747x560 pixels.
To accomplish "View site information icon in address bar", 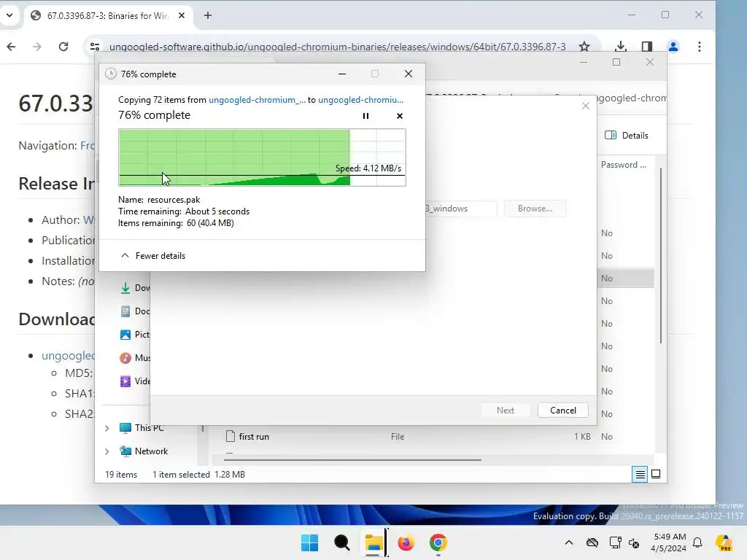I will tap(95, 47).
